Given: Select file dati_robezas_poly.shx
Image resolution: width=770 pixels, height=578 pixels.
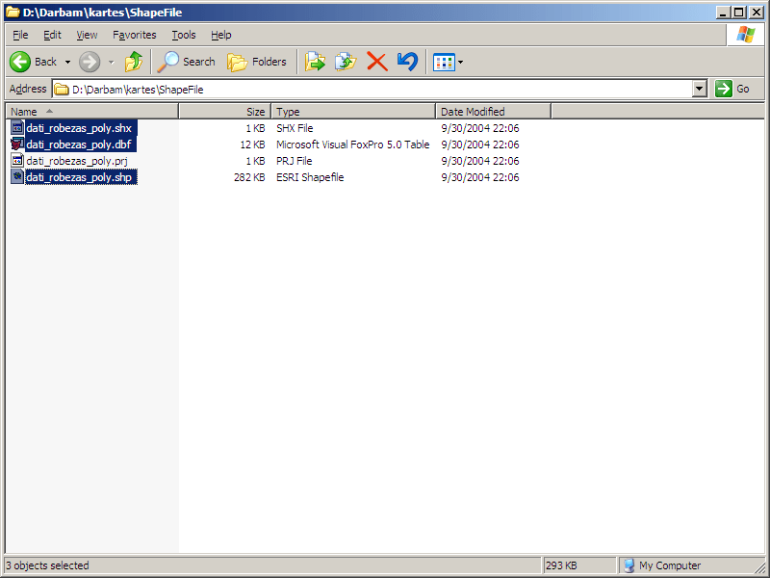Looking at the screenshot, I should (x=79, y=128).
